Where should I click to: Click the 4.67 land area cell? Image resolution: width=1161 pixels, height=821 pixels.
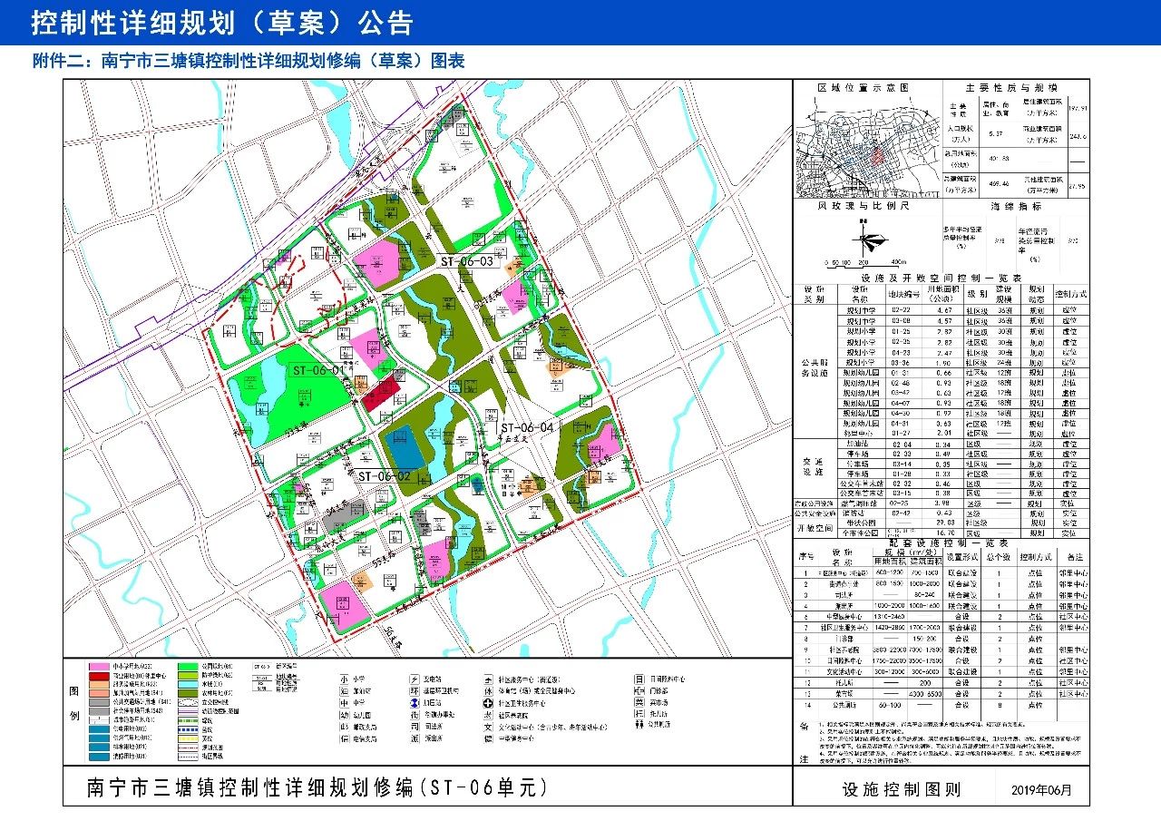[944, 310]
